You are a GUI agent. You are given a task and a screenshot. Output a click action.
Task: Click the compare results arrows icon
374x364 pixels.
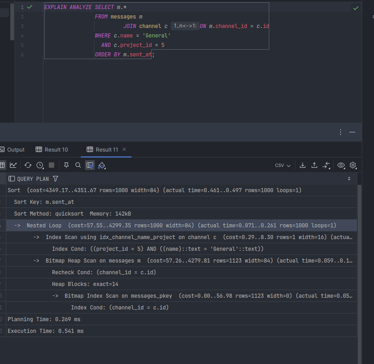(327, 165)
